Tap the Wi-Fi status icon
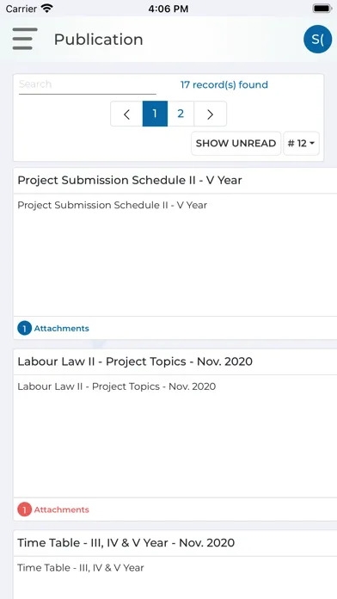337x599 pixels. [47, 9]
